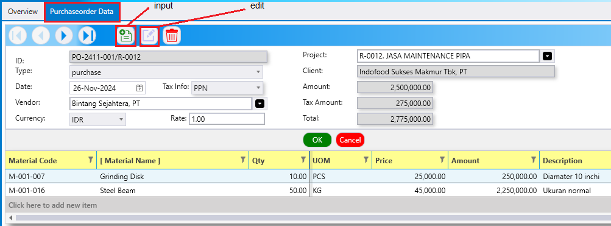
Task: Click the Ukuran normal description cell
Action: coord(575,191)
